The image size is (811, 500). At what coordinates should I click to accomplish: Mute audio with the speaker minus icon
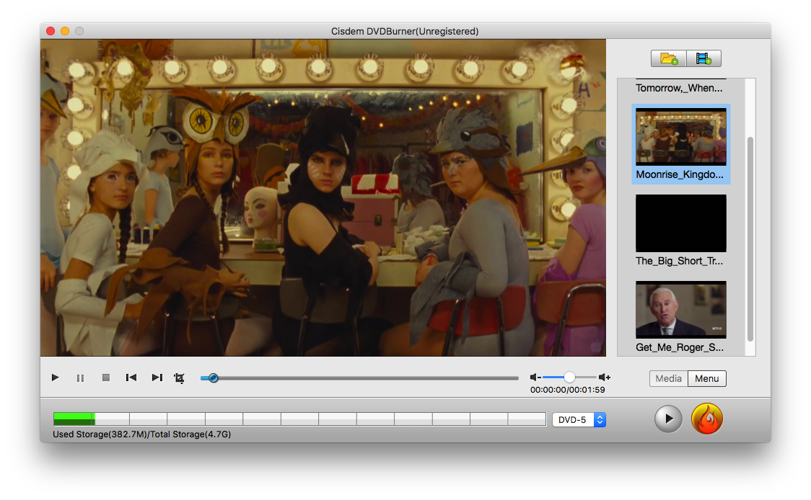pos(535,378)
